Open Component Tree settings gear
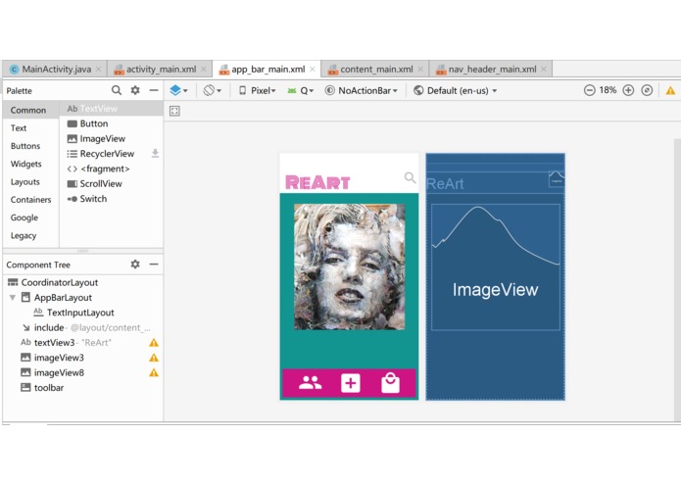The height and width of the screenshot is (484, 681). pos(135,264)
